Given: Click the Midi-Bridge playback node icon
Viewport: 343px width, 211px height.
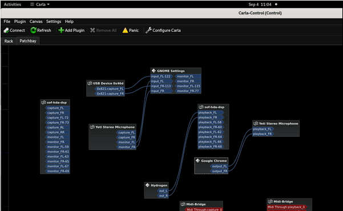Looking at the screenshot, I should (x=271, y=201).
